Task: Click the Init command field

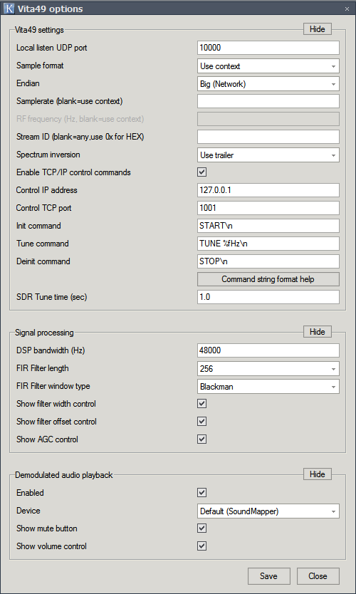Action: [x=268, y=226]
